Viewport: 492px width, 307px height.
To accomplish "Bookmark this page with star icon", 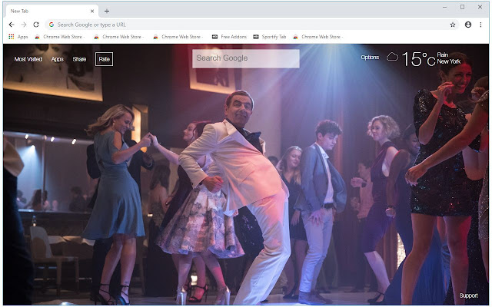I will click(x=453, y=25).
